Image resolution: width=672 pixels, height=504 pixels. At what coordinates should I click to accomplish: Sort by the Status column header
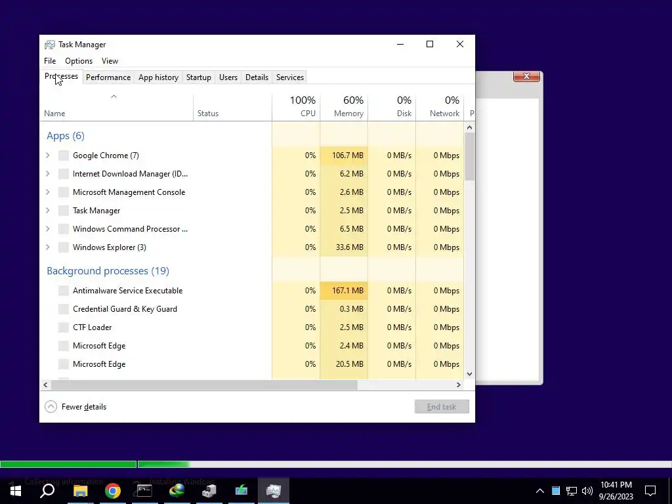pyautogui.click(x=232, y=106)
